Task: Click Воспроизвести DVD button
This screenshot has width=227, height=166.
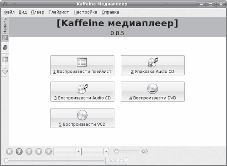Action: click(153, 91)
